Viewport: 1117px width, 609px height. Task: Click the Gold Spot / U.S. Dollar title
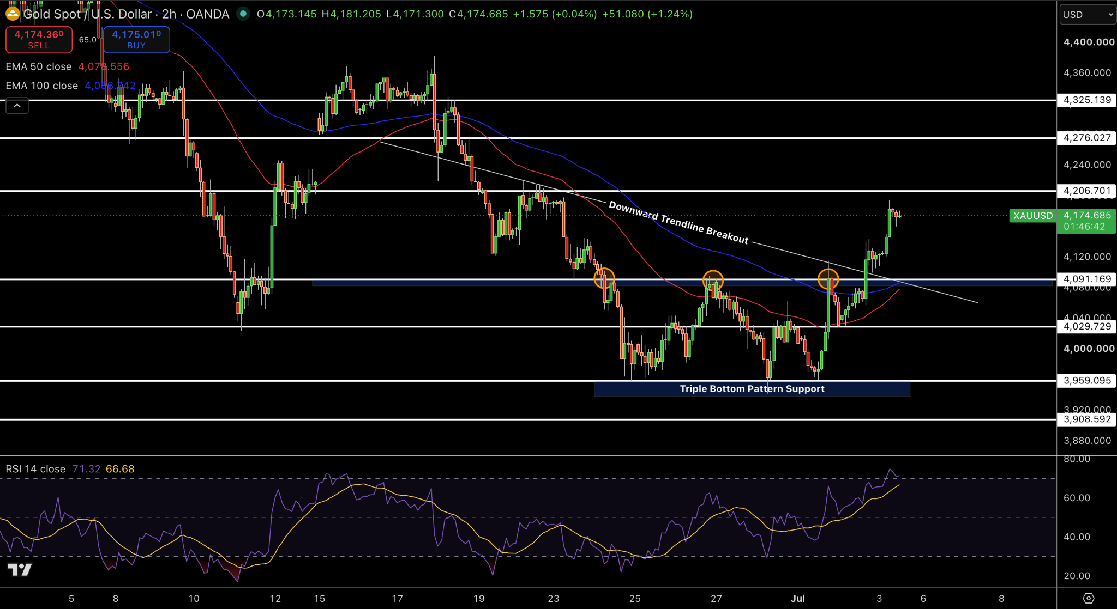(x=87, y=14)
